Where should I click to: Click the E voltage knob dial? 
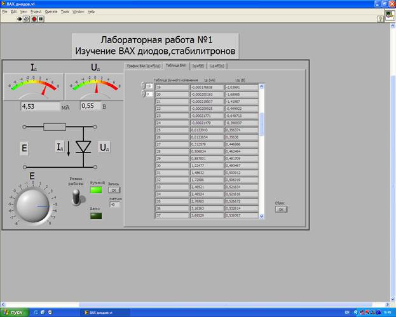(x=33, y=206)
